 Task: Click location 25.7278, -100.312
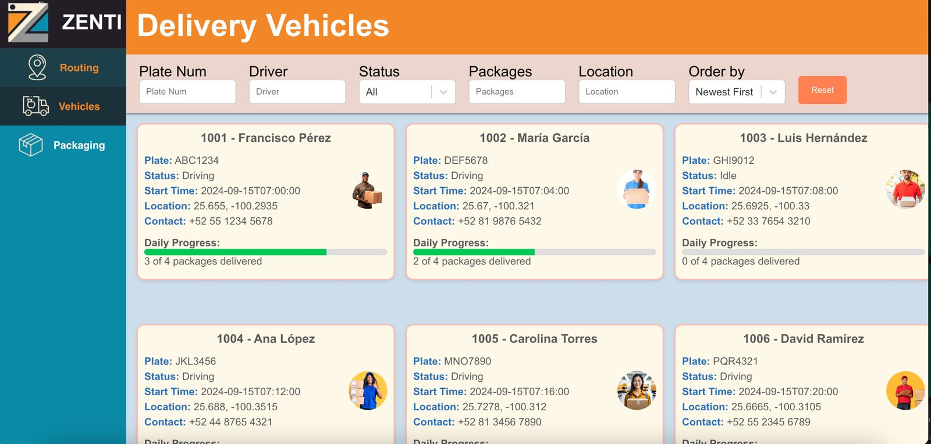coord(504,407)
